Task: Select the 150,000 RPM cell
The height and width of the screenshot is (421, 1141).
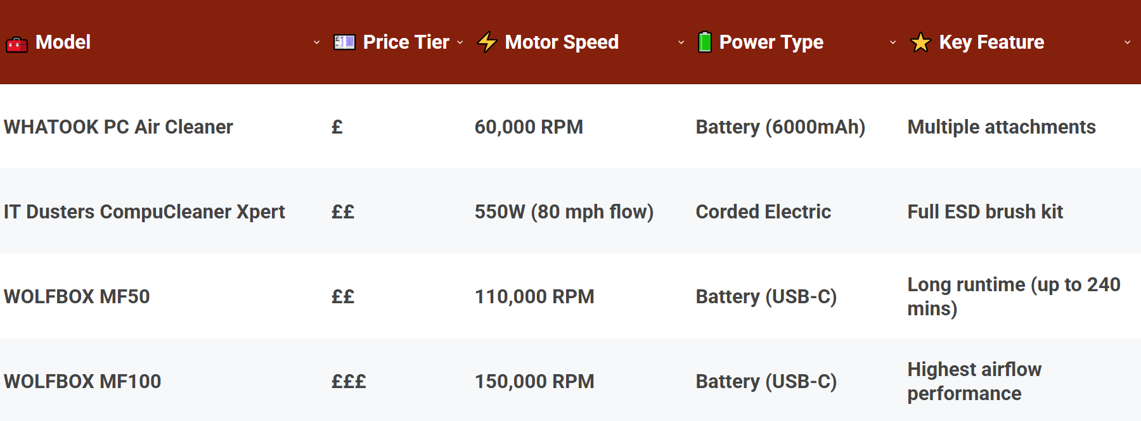Action: (x=534, y=381)
